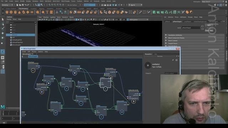Open the Outliner search filter dropdown arrow
This screenshot has height=128, width=228.
click(35, 22)
